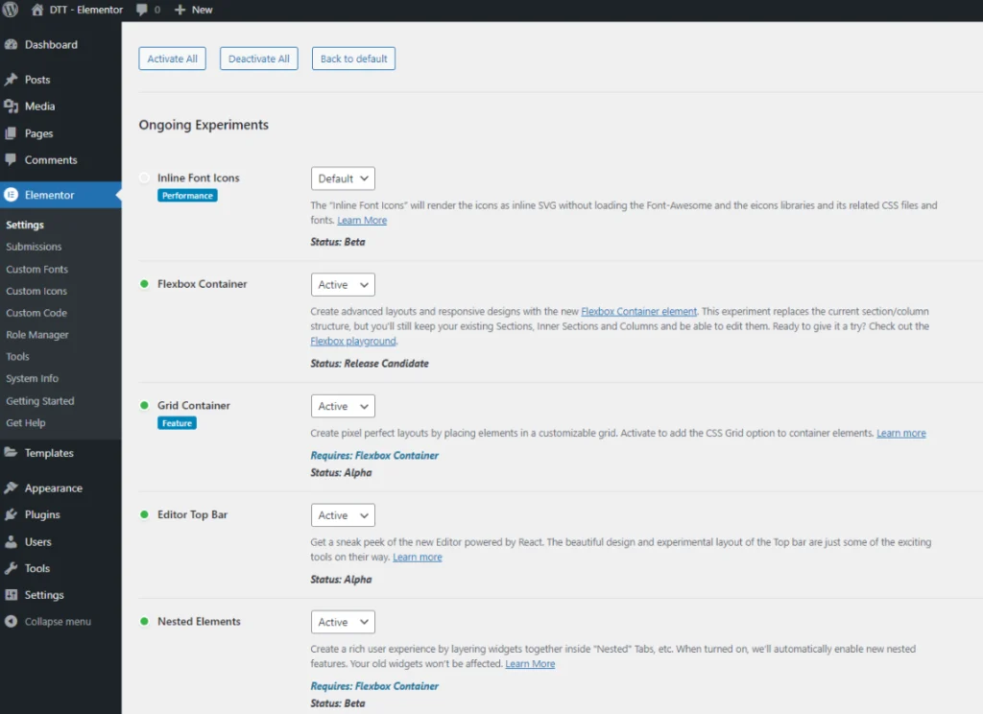Click the Flexbox Container green status dot
The width and height of the screenshot is (983, 714).
[x=144, y=284]
